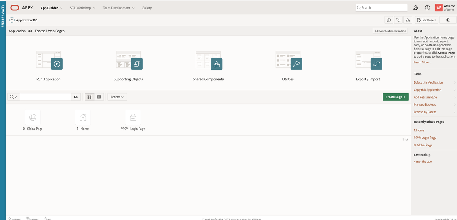Switch to the SQL Workshop menu
Screen dimensions: 457x220
82,7
